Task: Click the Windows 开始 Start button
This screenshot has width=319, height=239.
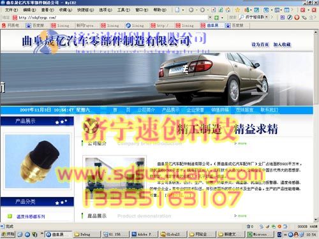Action: tap(8, 234)
